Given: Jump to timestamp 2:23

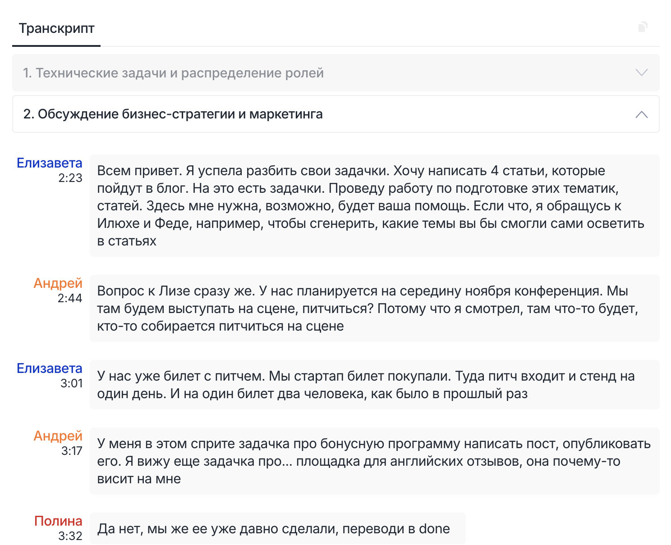Looking at the screenshot, I should 70,178.
